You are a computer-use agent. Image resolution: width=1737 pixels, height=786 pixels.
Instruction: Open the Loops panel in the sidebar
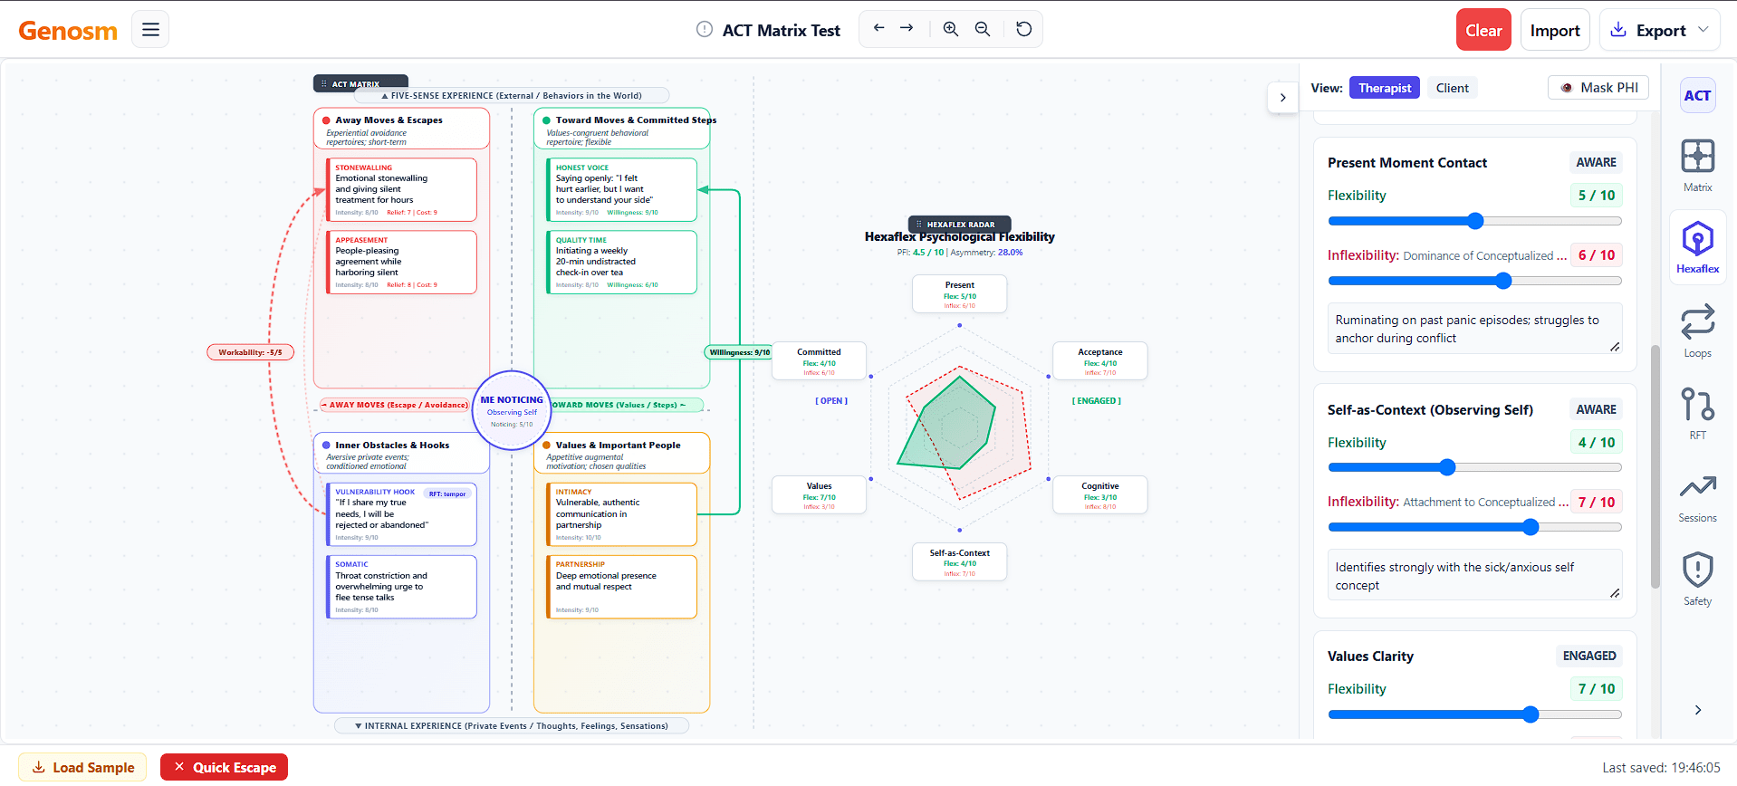[1697, 331]
